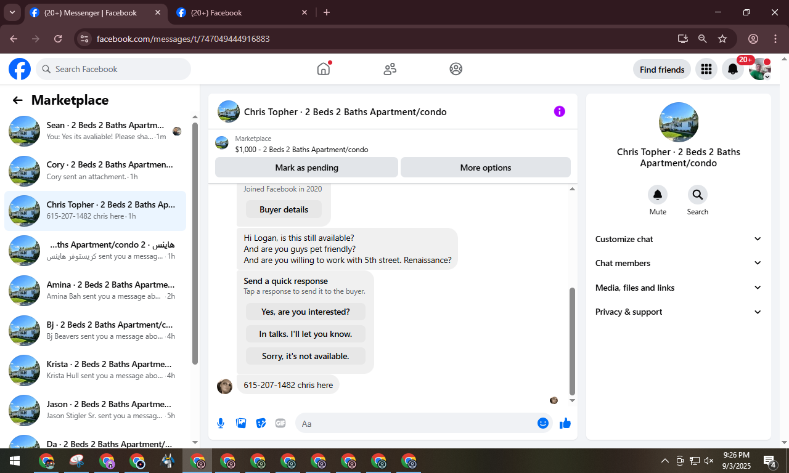Viewport: 789px width, 473px height.
Task: Click the Aa message input field
Action: 416,423
